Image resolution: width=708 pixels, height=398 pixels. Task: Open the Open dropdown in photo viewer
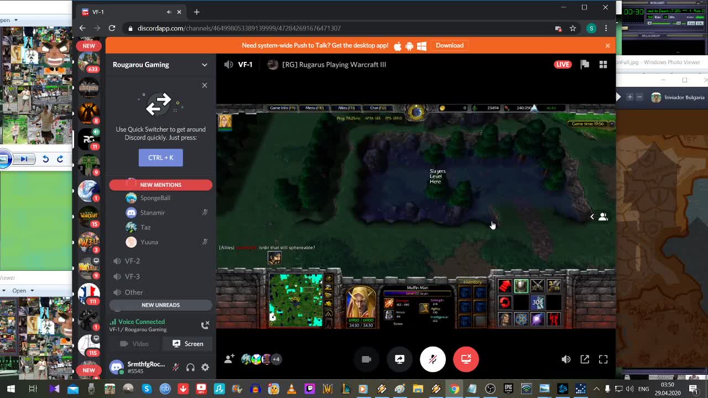[23, 290]
